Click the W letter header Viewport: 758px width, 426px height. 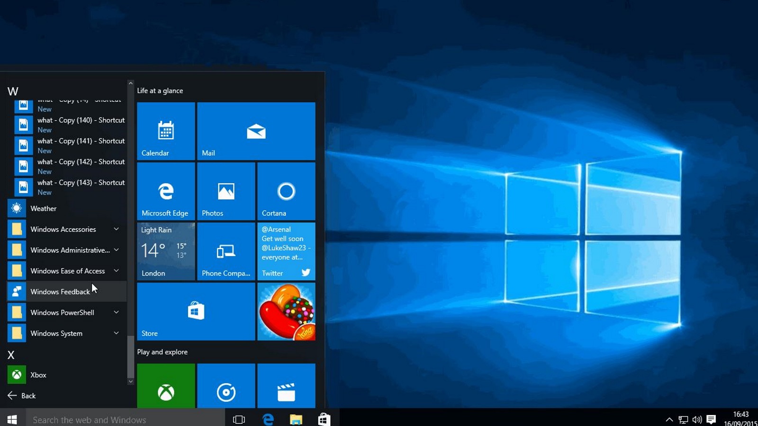click(13, 91)
